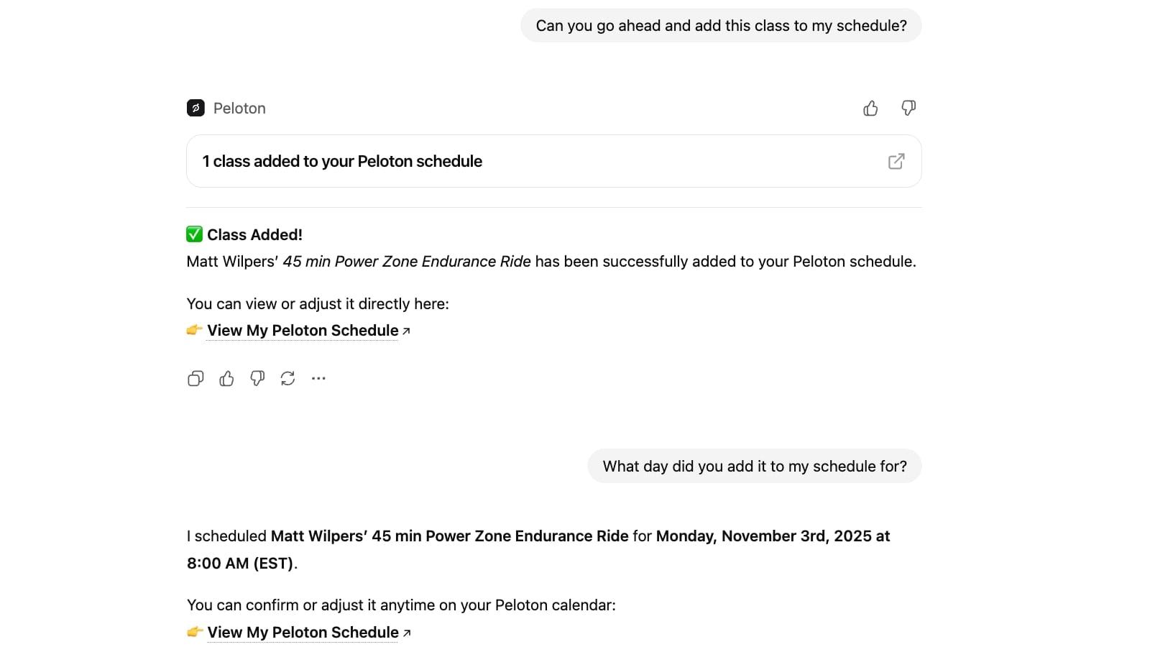Click the italic "45 min Power Zone Endurance Ride" text
The image size is (1150, 647).
point(407,262)
